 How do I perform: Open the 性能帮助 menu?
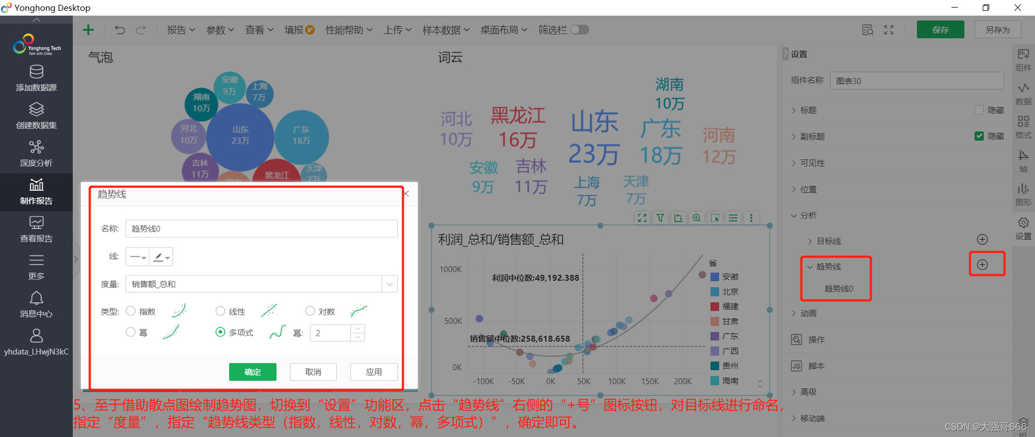[349, 30]
